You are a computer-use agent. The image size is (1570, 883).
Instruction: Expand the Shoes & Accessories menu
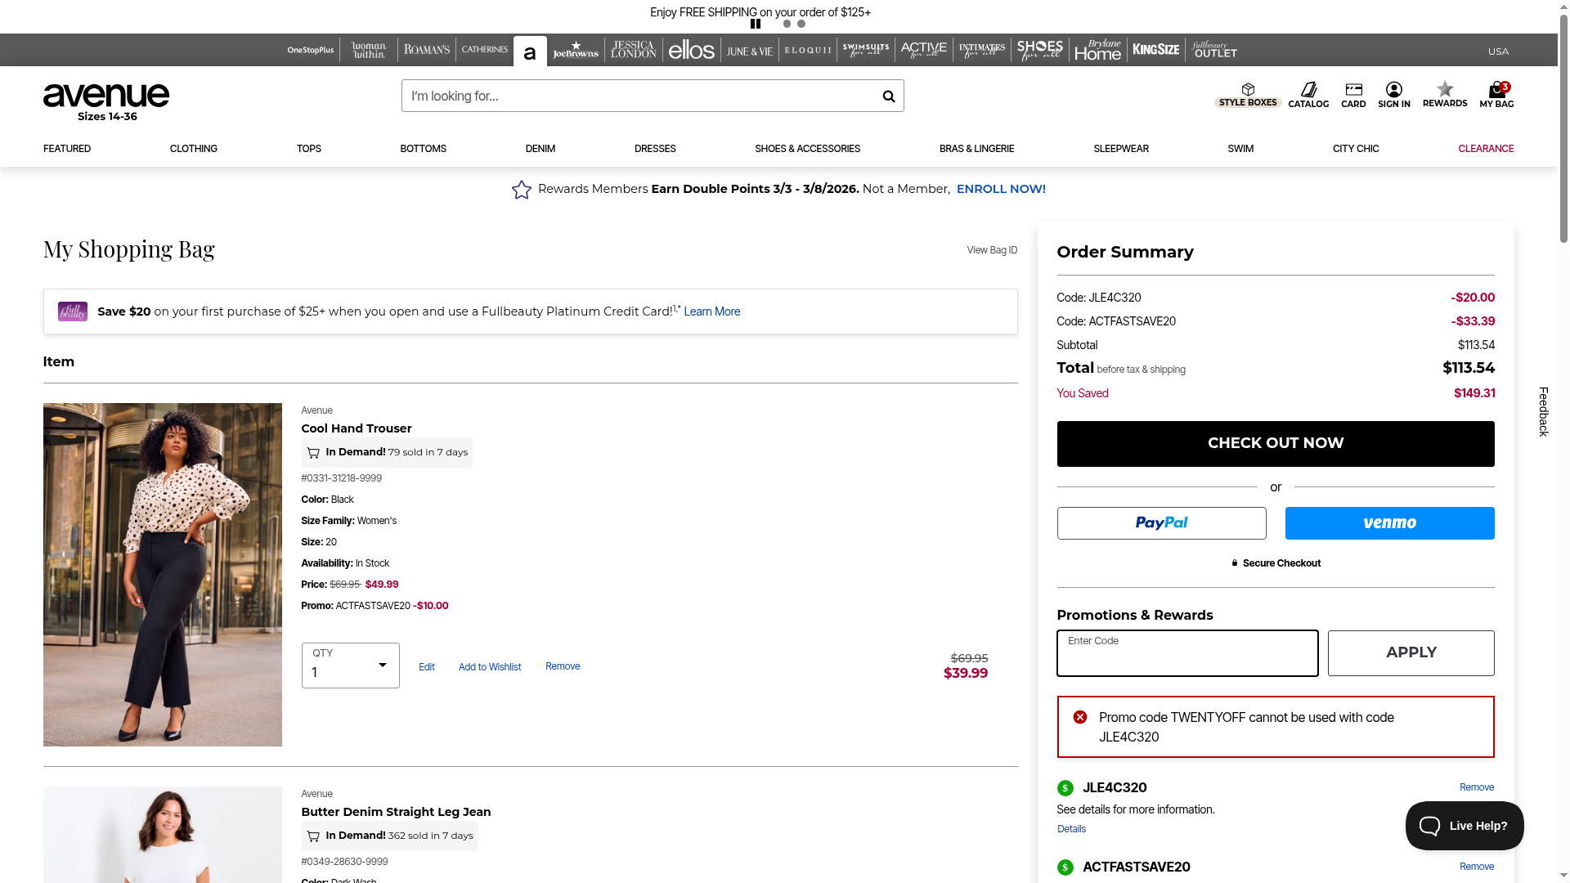pos(806,149)
